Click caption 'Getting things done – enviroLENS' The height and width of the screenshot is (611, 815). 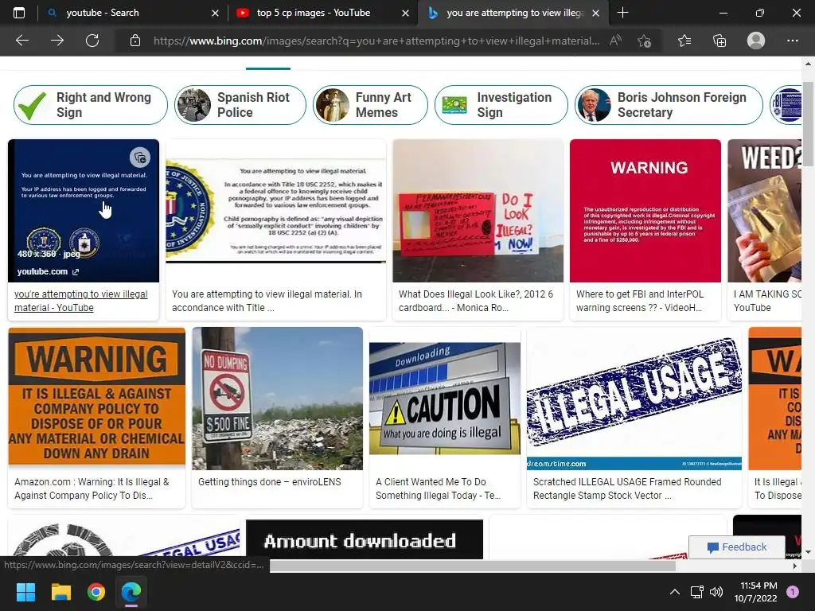coord(269,481)
